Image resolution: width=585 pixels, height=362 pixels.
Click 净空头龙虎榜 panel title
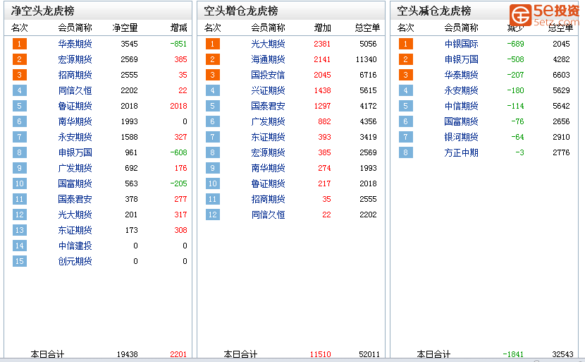click(42, 11)
